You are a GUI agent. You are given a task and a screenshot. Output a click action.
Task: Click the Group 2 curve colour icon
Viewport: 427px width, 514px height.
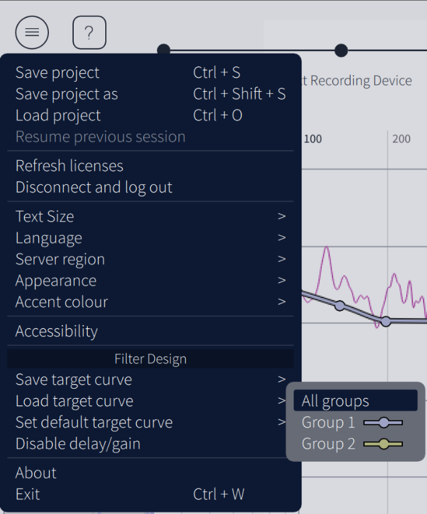(x=383, y=444)
